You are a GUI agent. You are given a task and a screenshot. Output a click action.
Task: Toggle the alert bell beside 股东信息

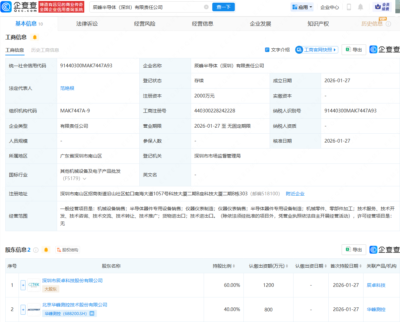[x=46, y=250]
